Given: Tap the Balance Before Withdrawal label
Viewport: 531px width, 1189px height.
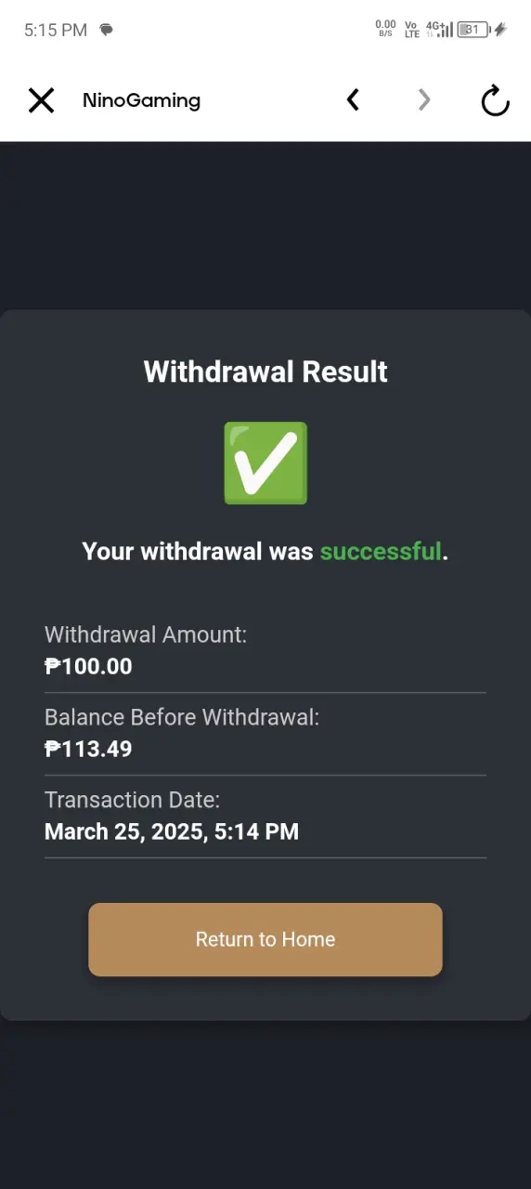Looking at the screenshot, I should click(182, 717).
